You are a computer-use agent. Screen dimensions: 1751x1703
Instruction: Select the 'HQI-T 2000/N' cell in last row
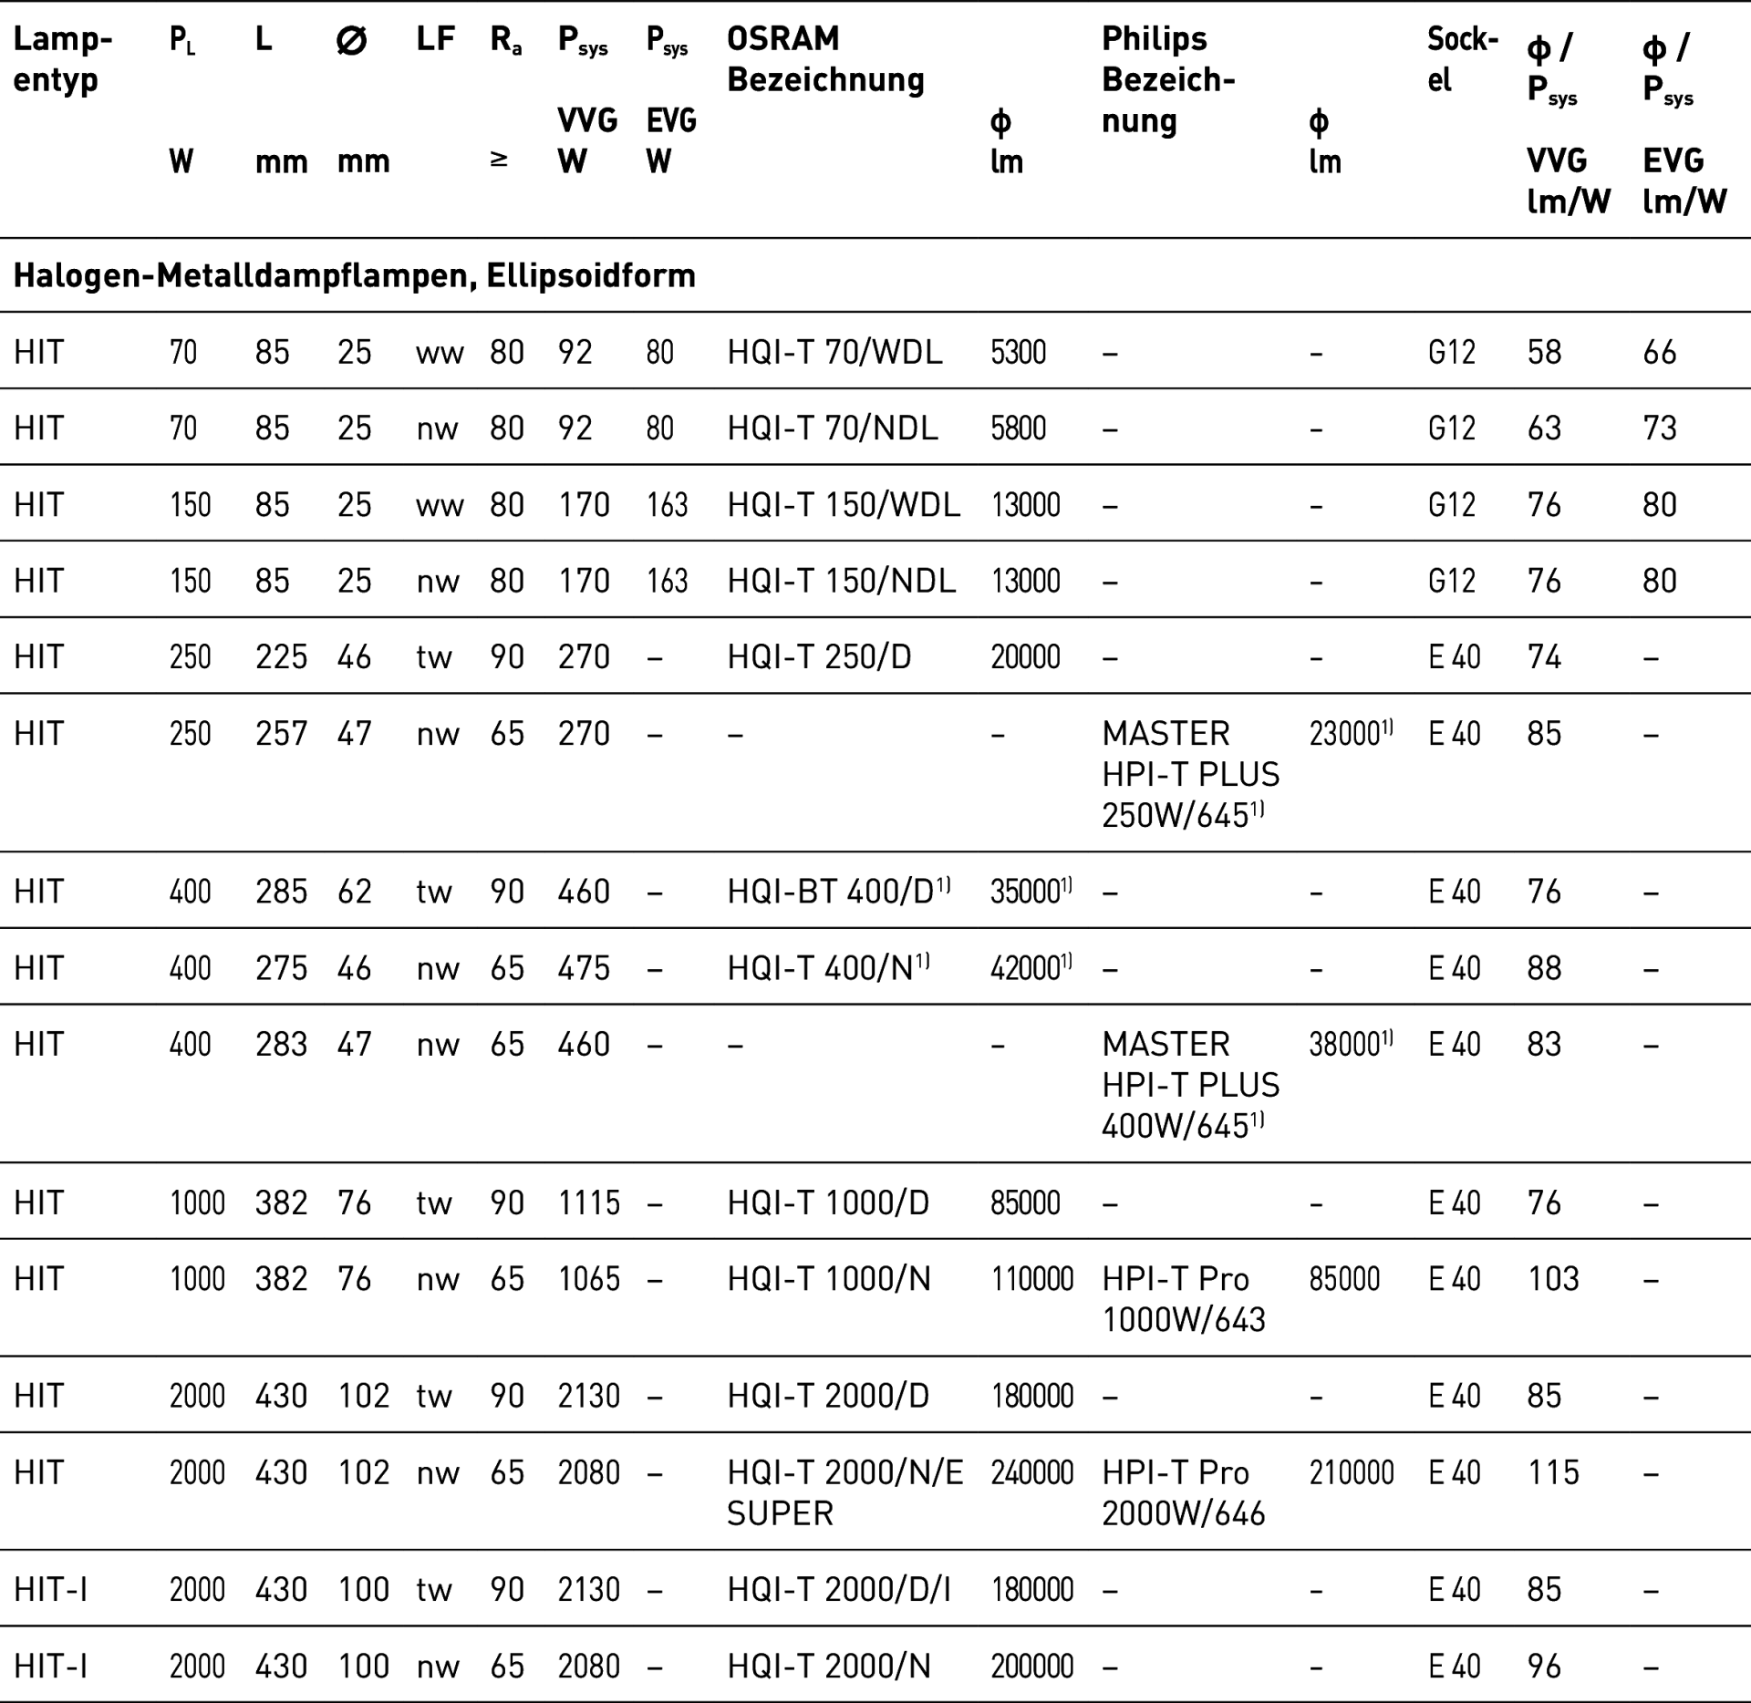point(829,1666)
